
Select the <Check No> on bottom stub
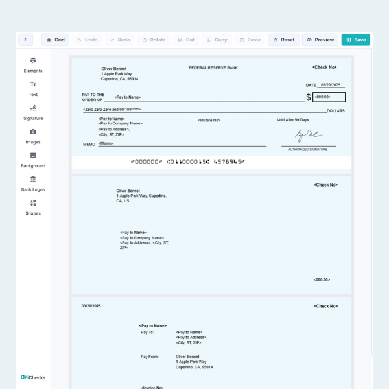(x=325, y=306)
